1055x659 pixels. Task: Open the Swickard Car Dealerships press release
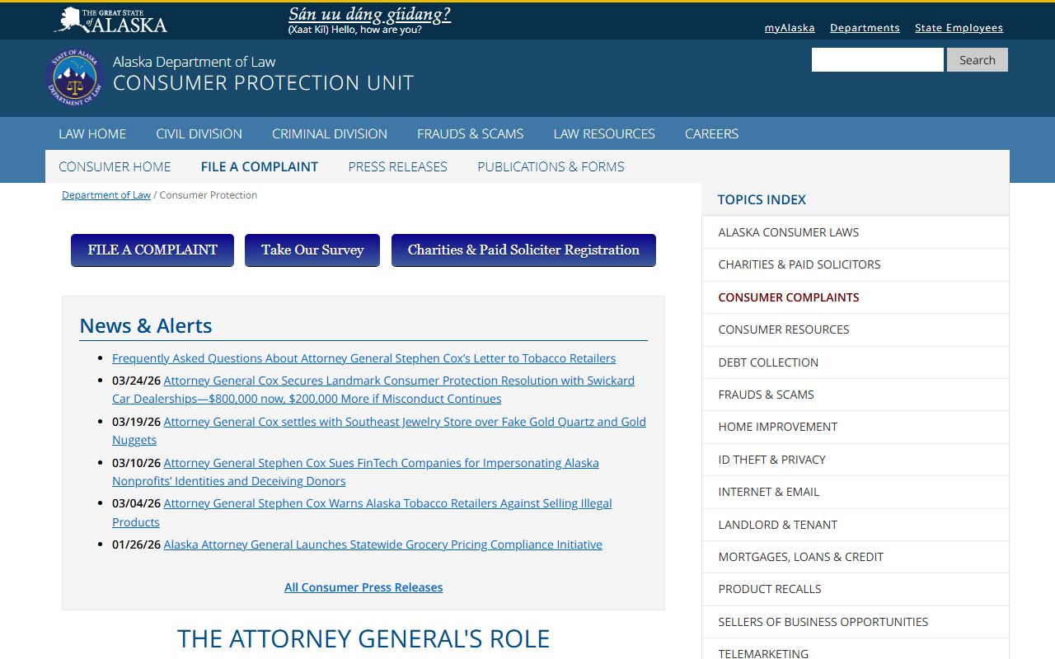(373, 390)
